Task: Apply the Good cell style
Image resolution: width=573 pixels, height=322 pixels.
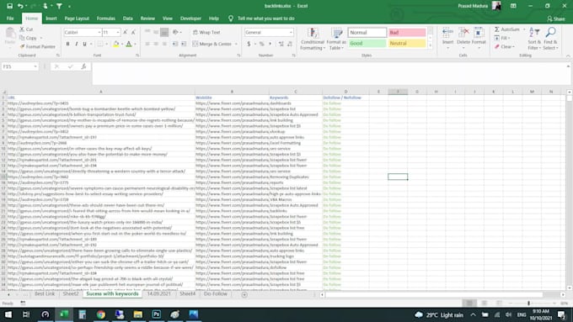Action: (367, 44)
